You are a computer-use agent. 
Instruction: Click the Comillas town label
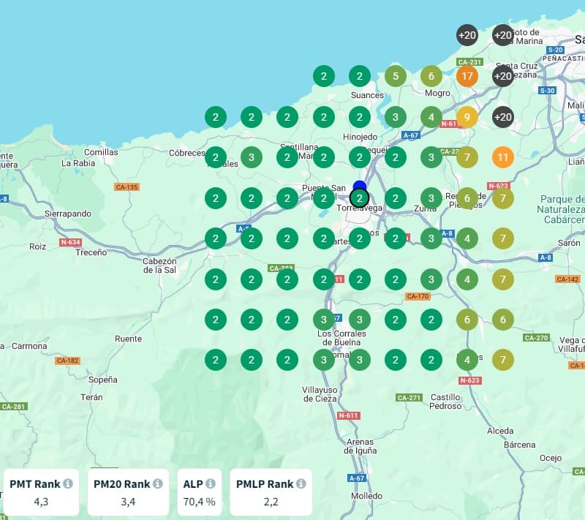(101, 152)
